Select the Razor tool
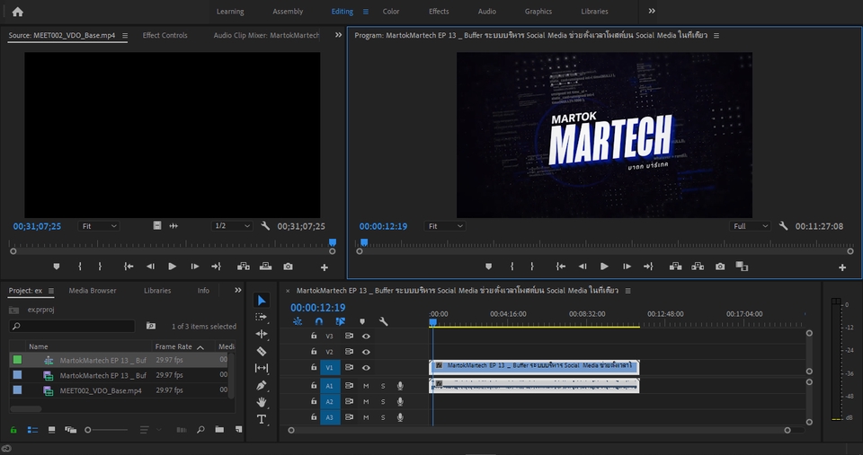This screenshot has height=455, width=863. coord(262,351)
